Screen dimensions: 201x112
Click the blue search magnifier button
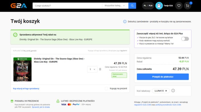(x=132, y=6)
